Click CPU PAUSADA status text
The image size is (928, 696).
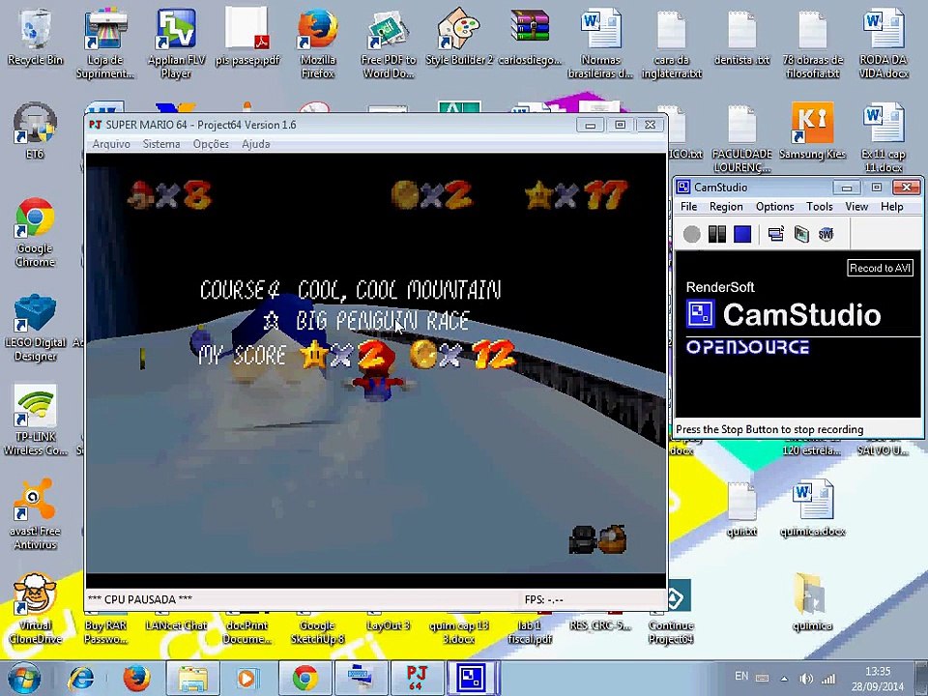(x=139, y=599)
